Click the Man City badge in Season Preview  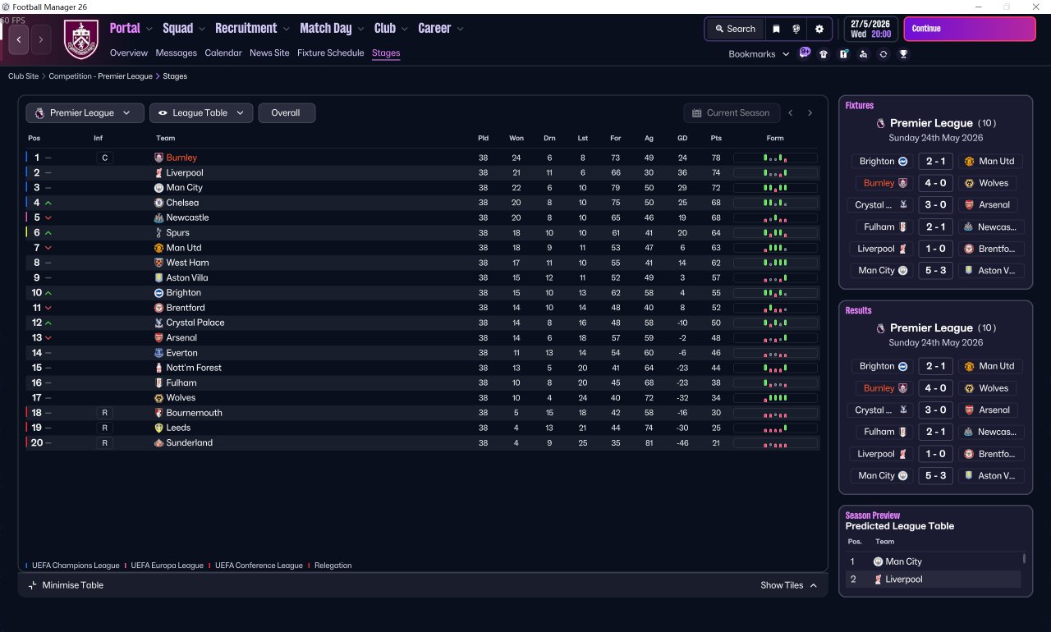(878, 561)
